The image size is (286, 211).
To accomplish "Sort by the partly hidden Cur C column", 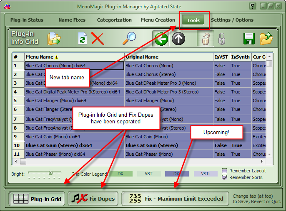I will coord(258,57).
